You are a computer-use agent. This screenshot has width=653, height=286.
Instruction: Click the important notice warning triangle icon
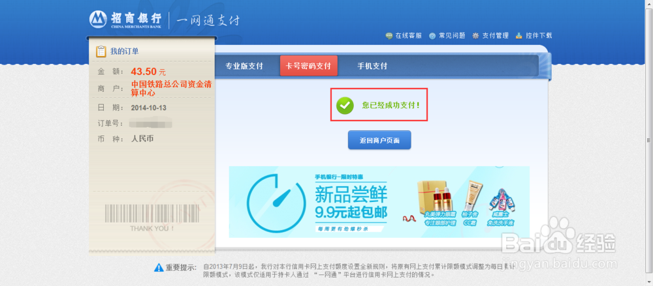coord(159,267)
